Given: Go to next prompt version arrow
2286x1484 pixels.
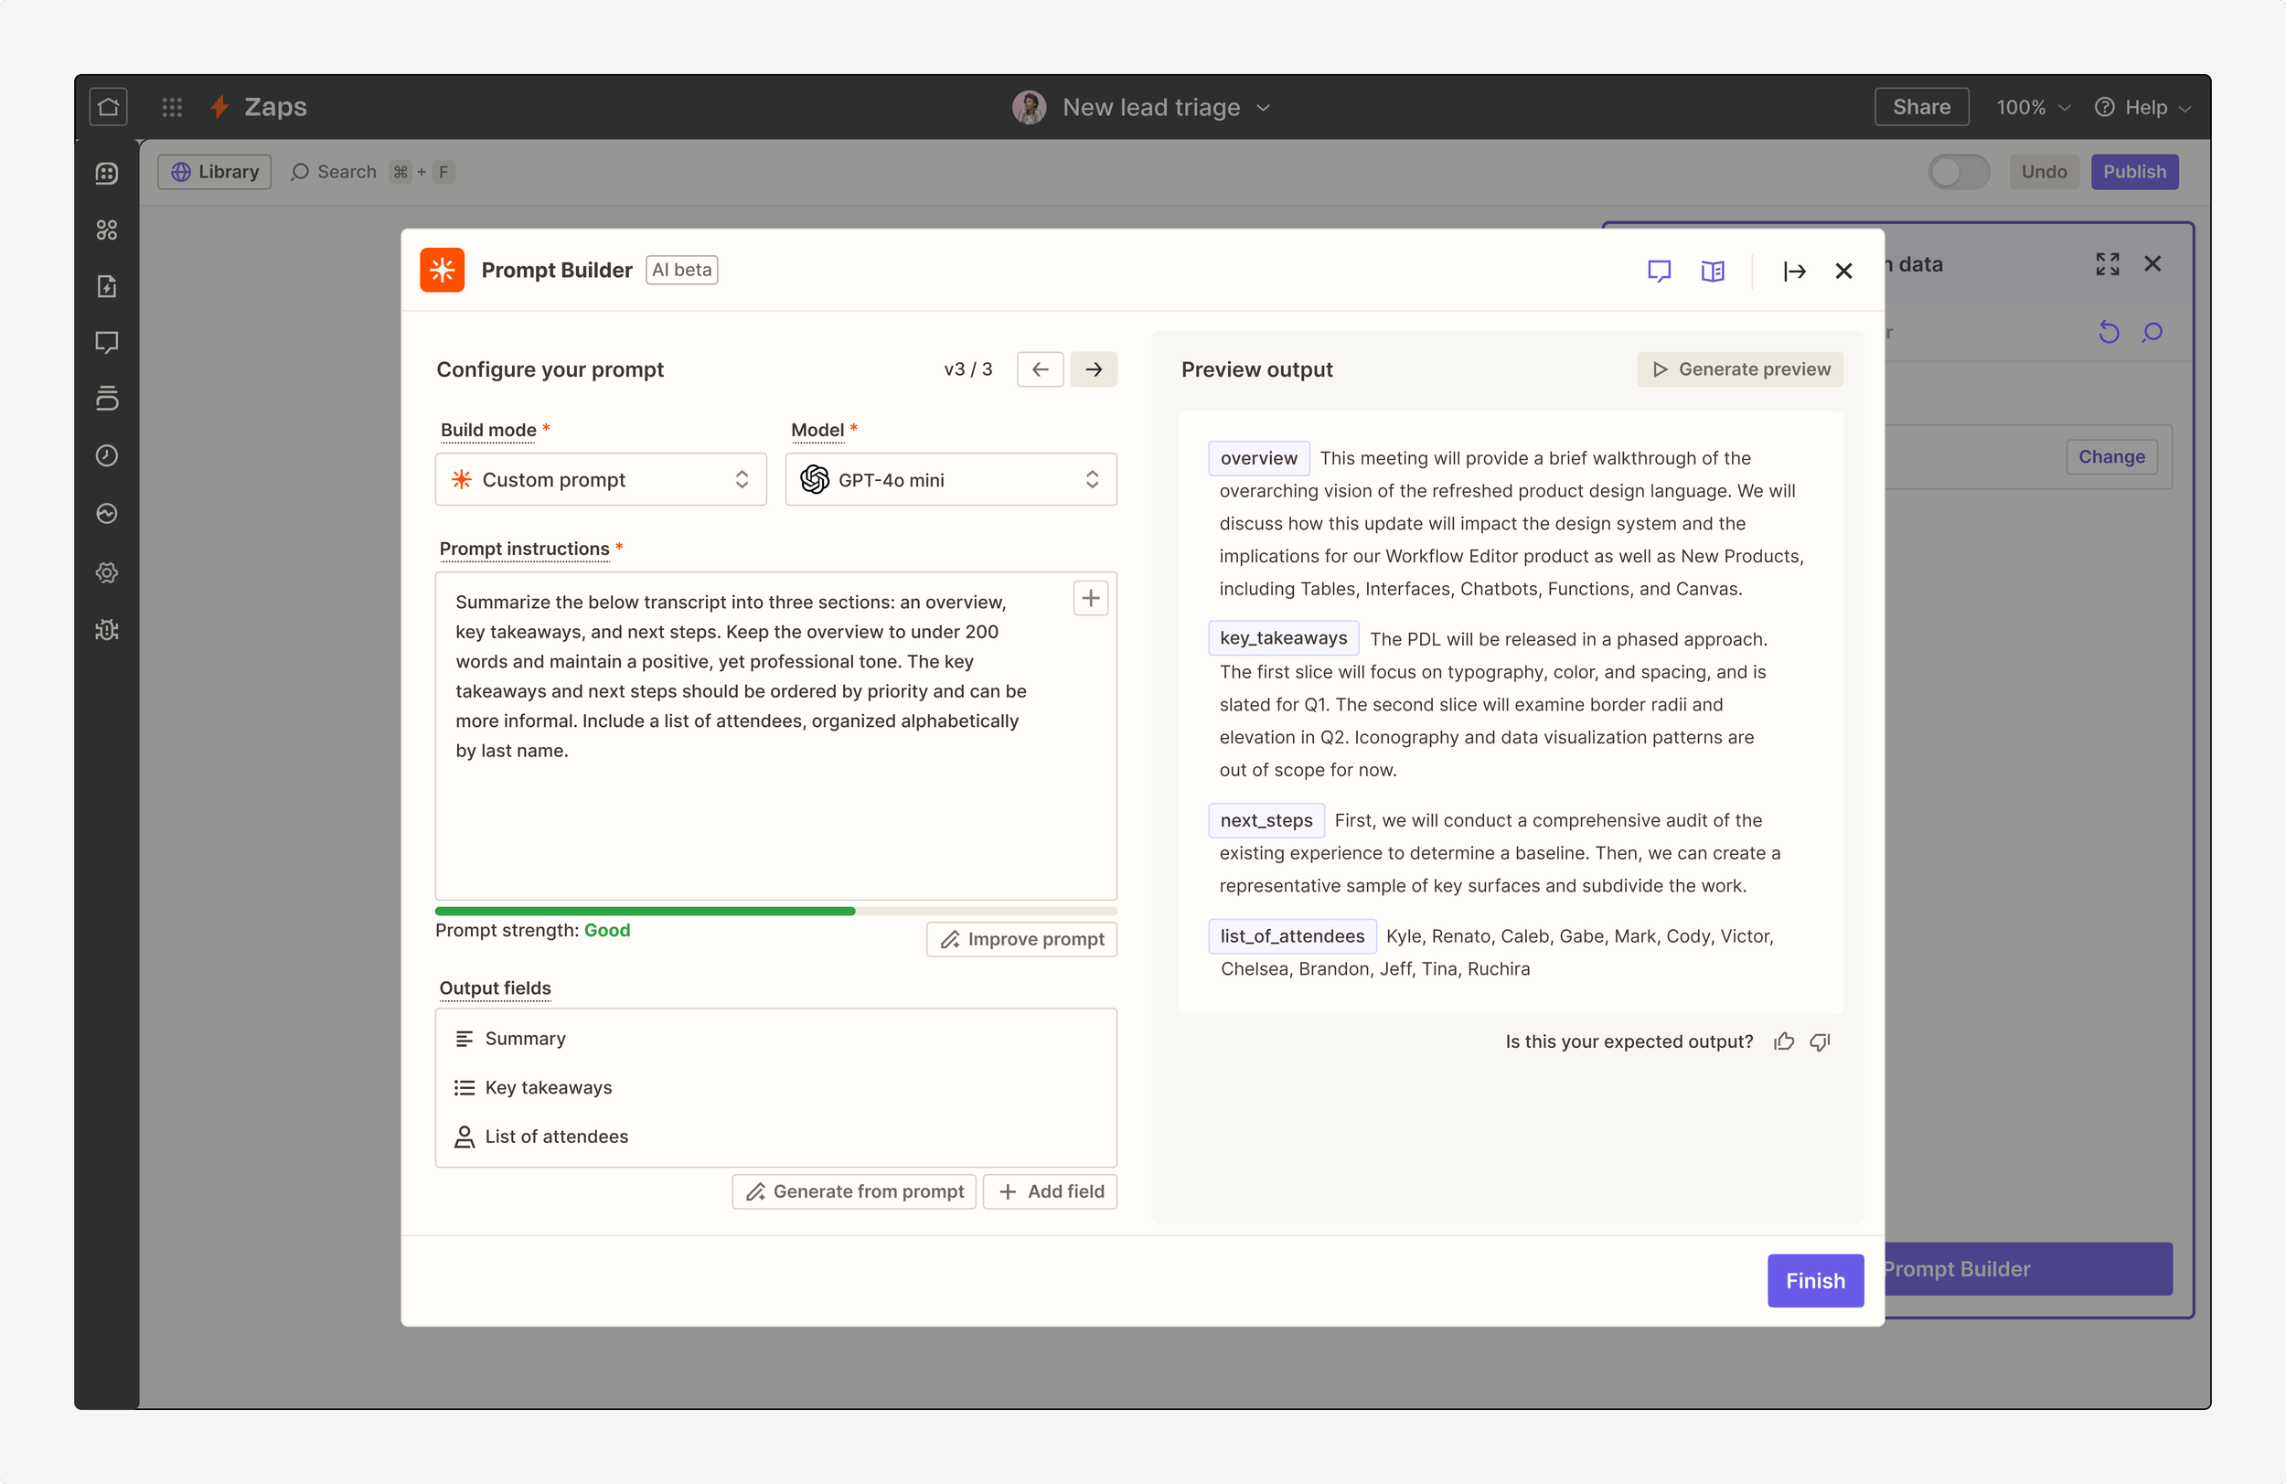Looking at the screenshot, I should tap(1093, 368).
